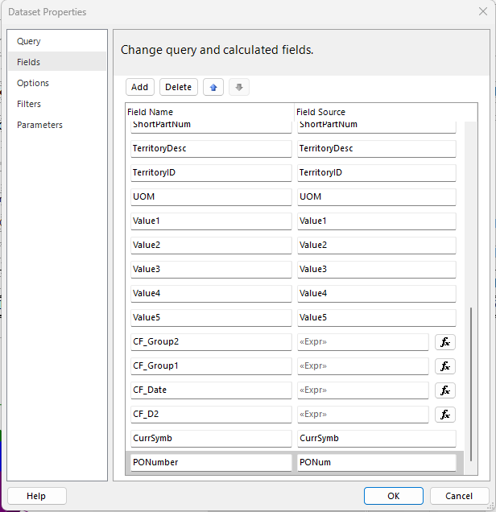Open the Parameters page

point(39,125)
